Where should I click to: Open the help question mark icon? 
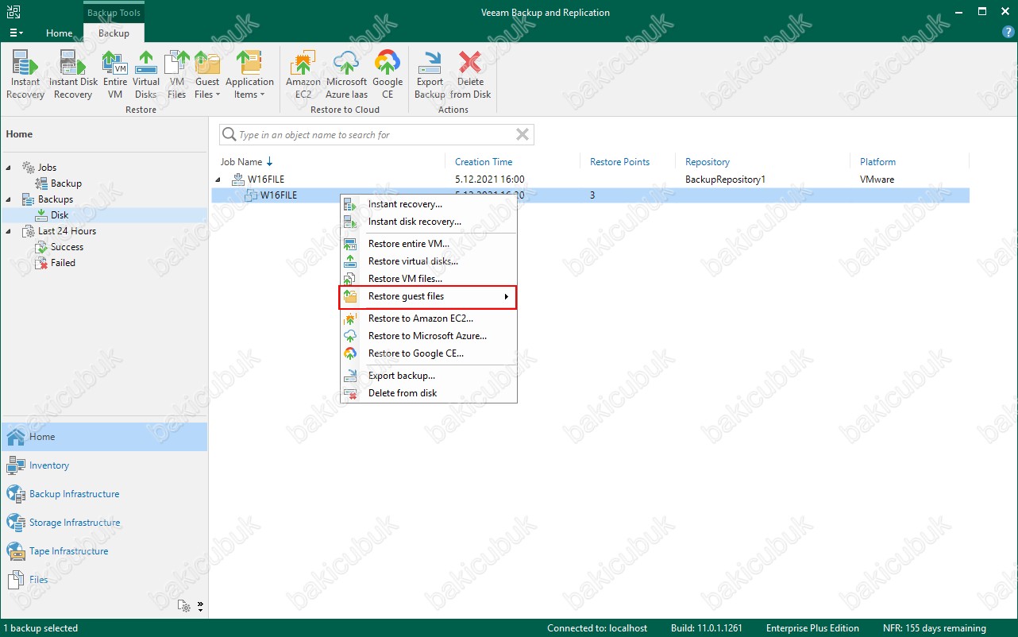1008,33
